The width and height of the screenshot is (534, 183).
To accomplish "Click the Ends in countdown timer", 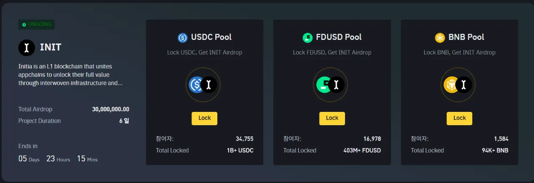I will pos(58,158).
